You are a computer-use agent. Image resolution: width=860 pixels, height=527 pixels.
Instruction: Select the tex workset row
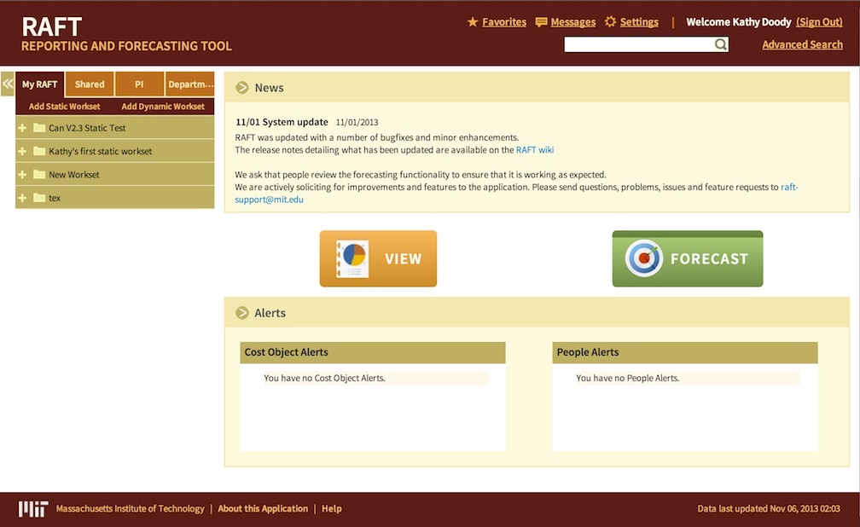(114, 198)
